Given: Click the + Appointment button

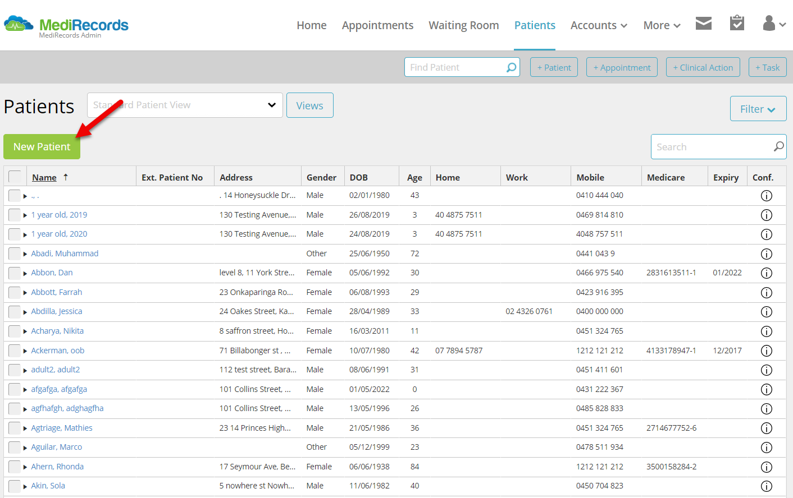Looking at the screenshot, I should pyautogui.click(x=622, y=67).
